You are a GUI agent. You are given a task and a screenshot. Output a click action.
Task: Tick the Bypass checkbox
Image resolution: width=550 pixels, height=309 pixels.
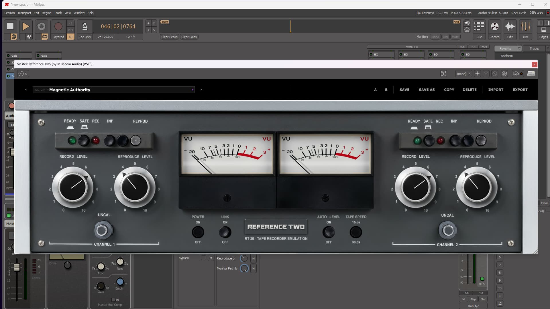(203, 258)
